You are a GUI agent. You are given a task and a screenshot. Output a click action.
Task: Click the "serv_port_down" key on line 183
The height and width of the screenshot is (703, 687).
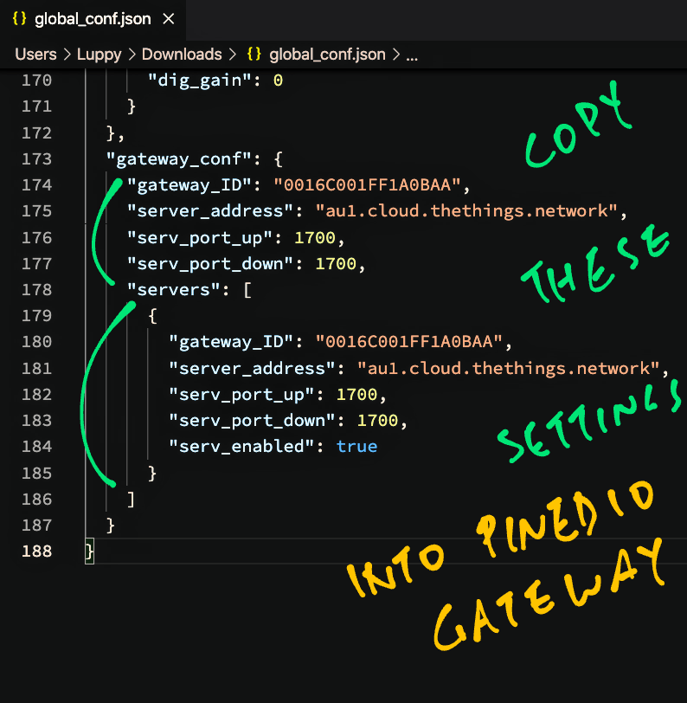tap(253, 421)
